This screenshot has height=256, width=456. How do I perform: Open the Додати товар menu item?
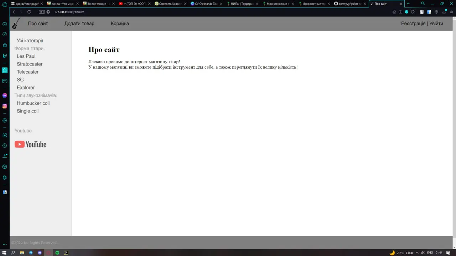pyautogui.click(x=79, y=23)
